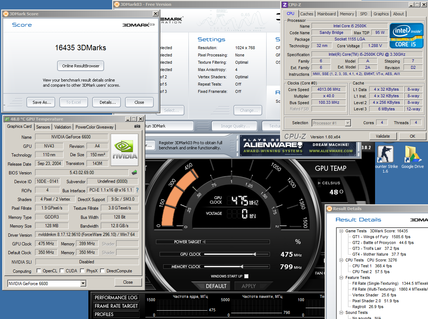Click the Core Speed 4013.06 MHz value

coord(329,89)
